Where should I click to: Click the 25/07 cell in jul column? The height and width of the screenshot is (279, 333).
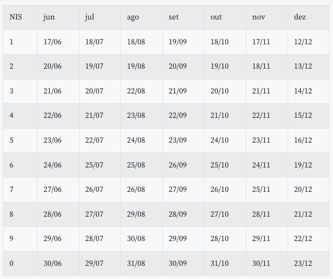tap(94, 165)
